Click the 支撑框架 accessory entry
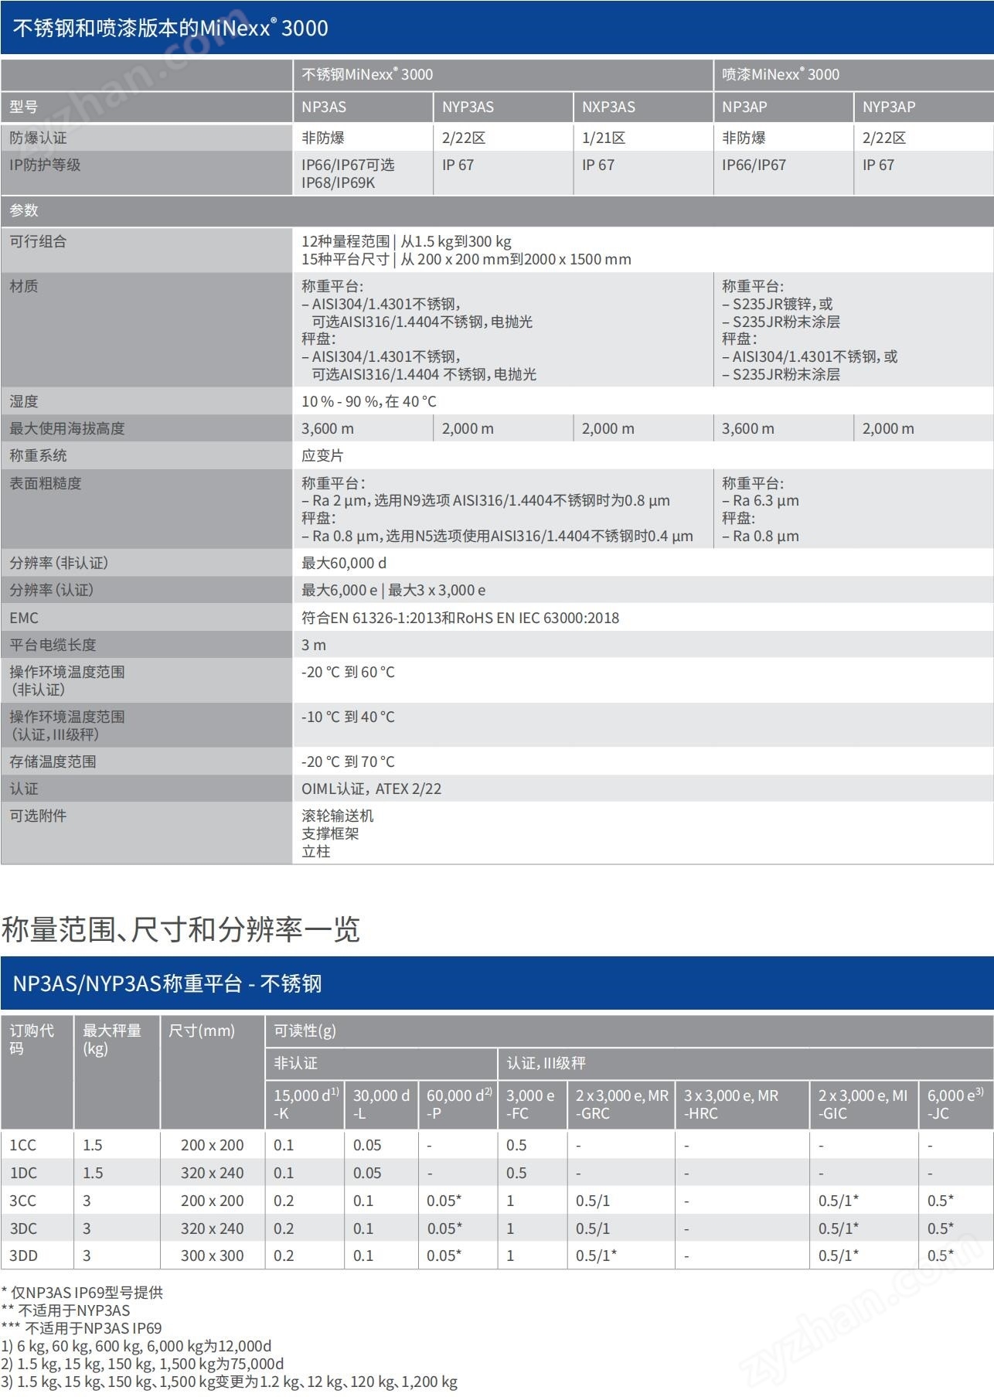Screen dimensions: 994x1397 pyautogui.click(x=330, y=834)
